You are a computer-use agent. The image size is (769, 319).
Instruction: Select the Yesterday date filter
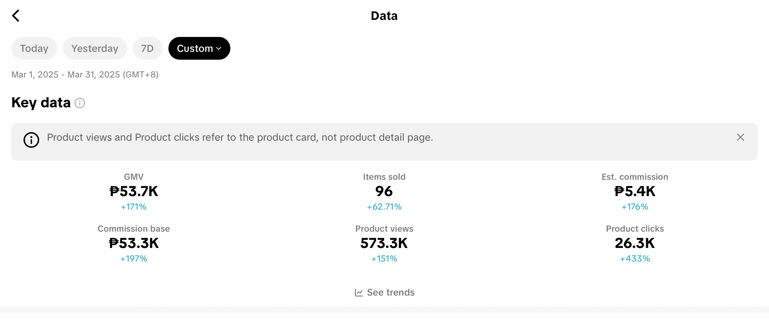pyautogui.click(x=95, y=48)
